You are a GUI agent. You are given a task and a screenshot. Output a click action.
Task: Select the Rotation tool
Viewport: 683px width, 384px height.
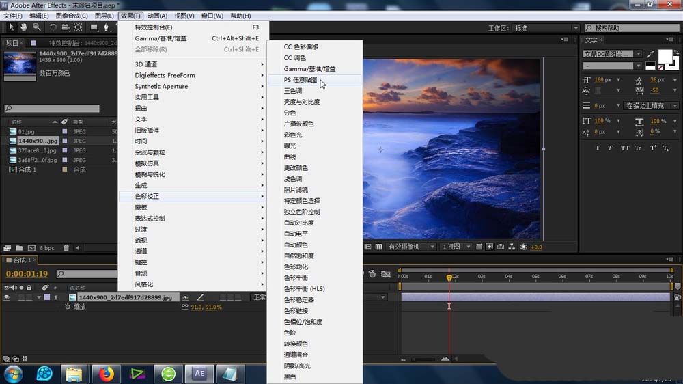53,27
